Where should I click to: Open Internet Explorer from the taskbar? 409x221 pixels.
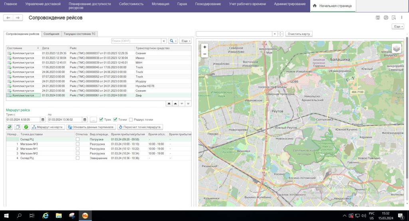click(45, 215)
